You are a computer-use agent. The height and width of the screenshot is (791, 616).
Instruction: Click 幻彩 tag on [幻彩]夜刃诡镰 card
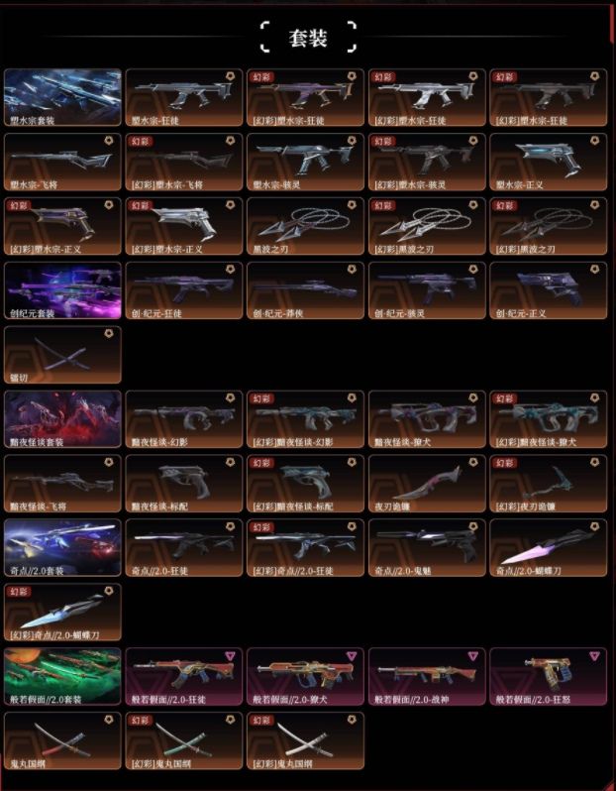click(x=504, y=463)
